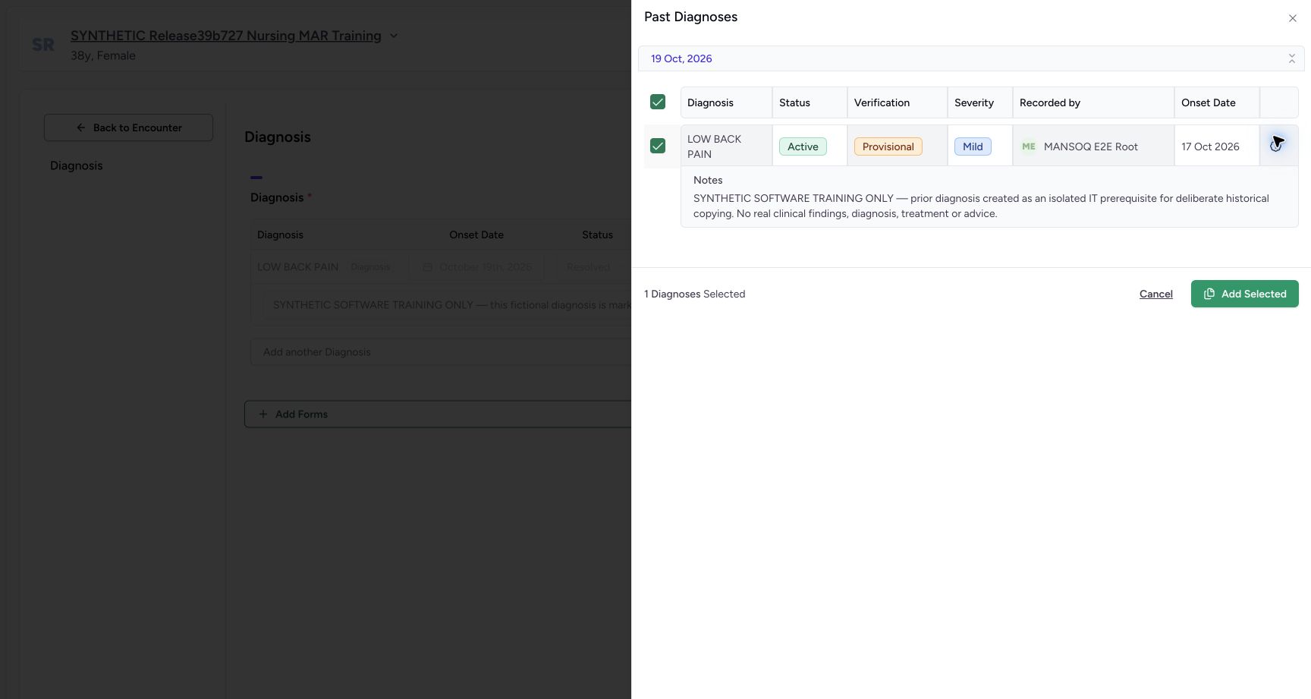1311x699 pixels.
Task: Click the Past Diagnoses panel title
Action: tap(690, 17)
